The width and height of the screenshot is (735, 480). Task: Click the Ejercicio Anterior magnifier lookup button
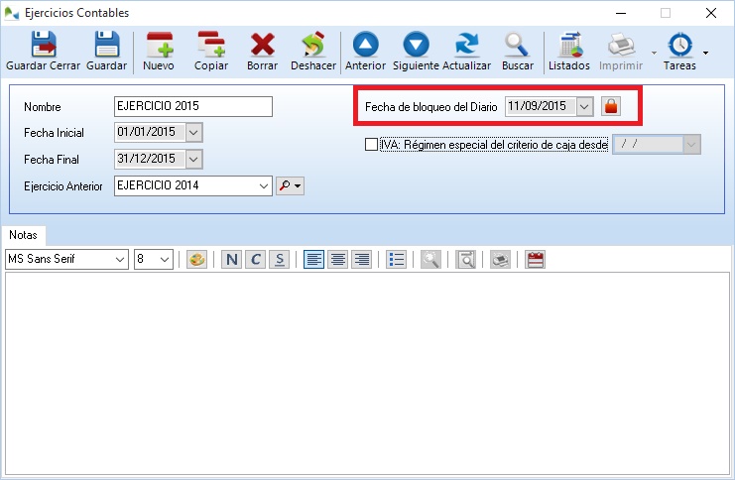(x=291, y=186)
